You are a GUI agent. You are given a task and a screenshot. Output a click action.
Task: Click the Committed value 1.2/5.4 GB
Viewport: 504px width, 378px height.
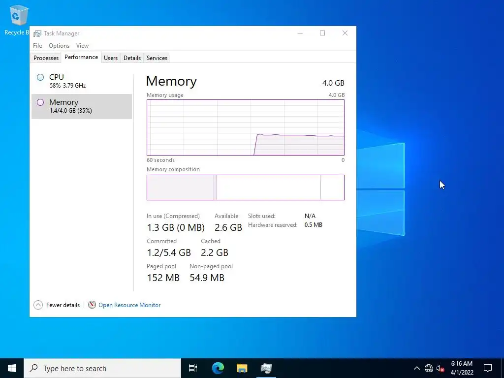coord(169,252)
